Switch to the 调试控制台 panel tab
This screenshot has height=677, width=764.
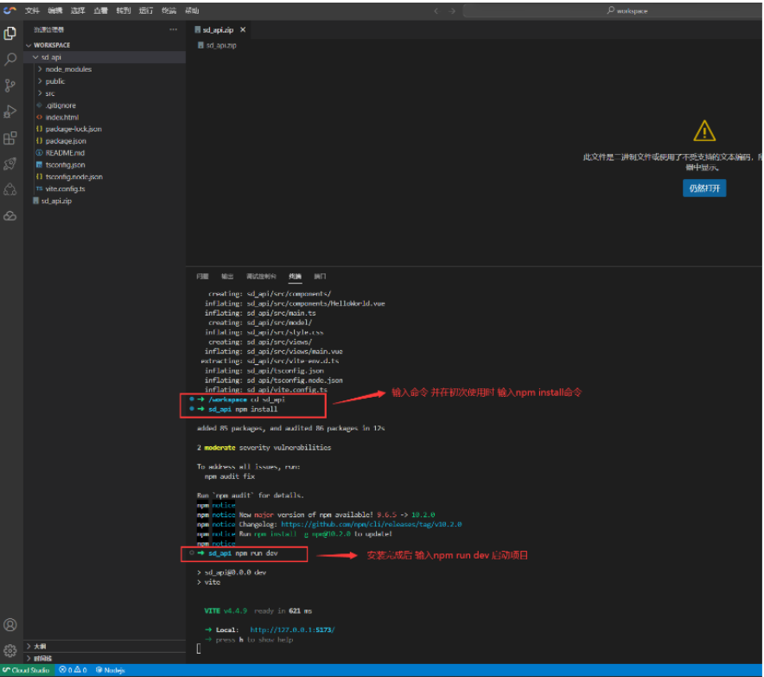pyautogui.click(x=261, y=277)
